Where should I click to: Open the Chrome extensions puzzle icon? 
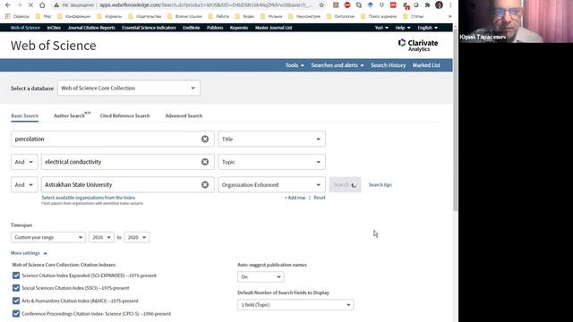click(x=427, y=5)
